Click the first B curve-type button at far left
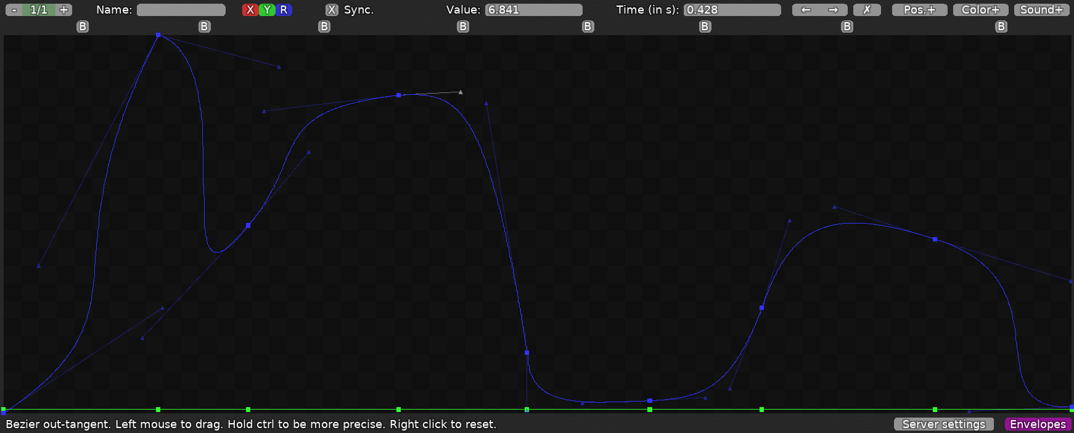 pos(83,26)
